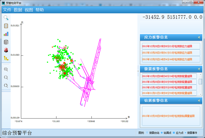Click the scroll down arrow in 微震 alarm list

(x=200, y=95)
